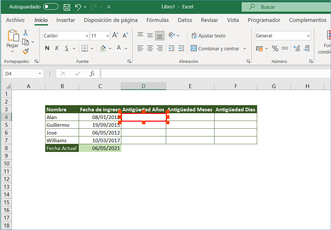
Task: Open the Name Box dropdown arrow
Action: click(x=40, y=74)
